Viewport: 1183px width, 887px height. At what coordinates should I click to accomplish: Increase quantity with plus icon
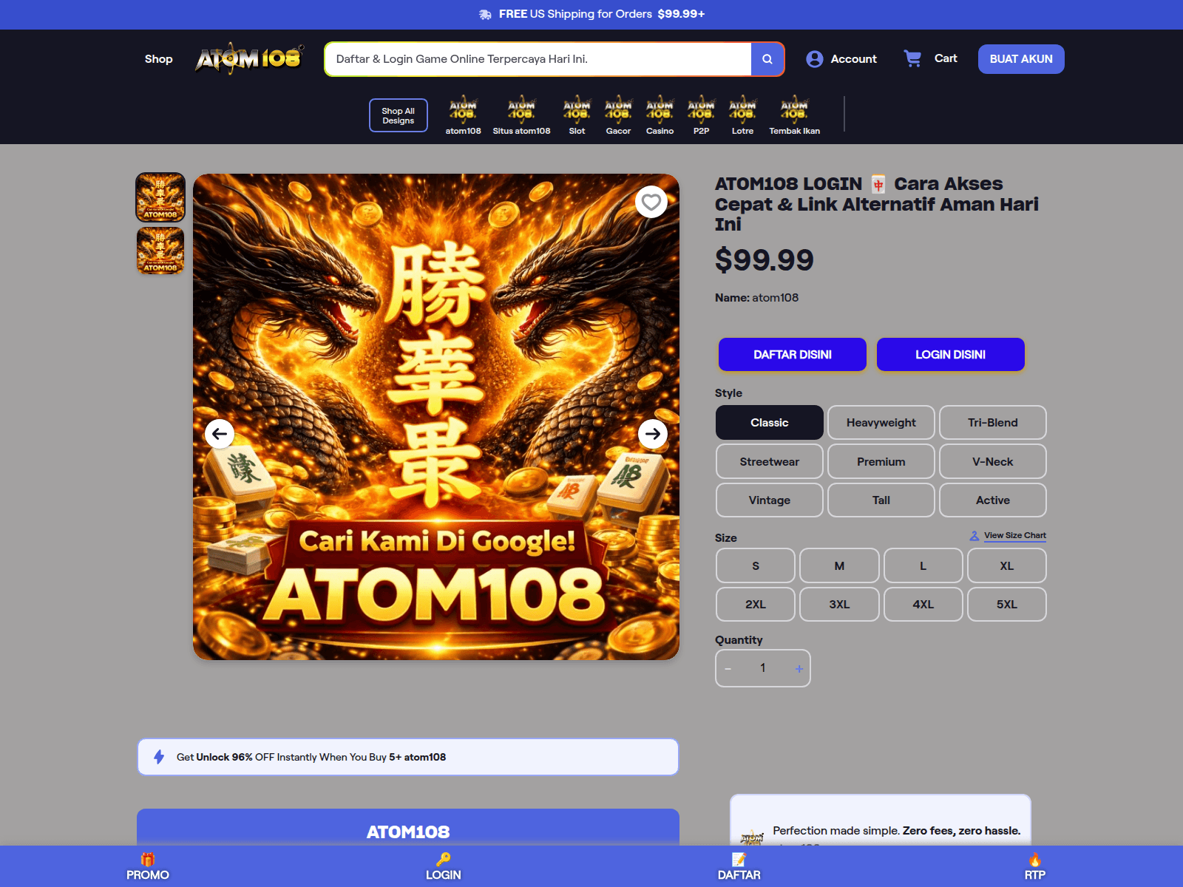click(x=799, y=668)
